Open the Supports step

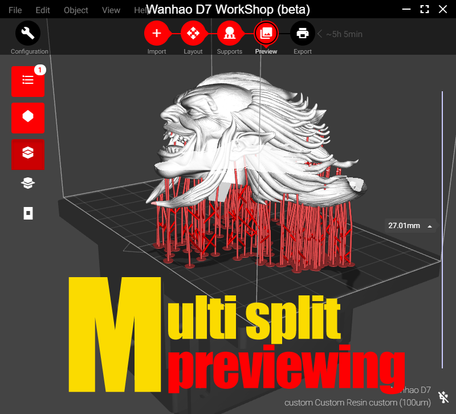230,34
